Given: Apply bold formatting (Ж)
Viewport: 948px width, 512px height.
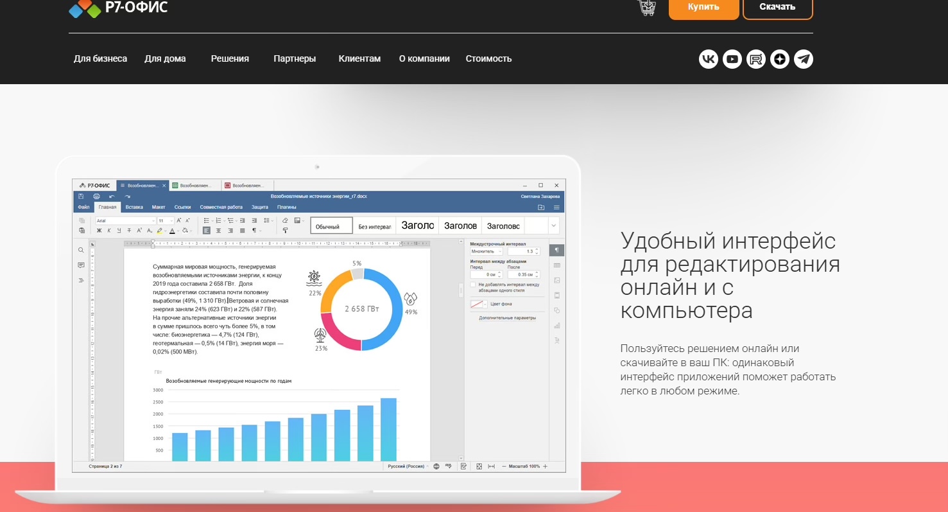Looking at the screenshot, I should pyautogui.click(x=99, y=230).
